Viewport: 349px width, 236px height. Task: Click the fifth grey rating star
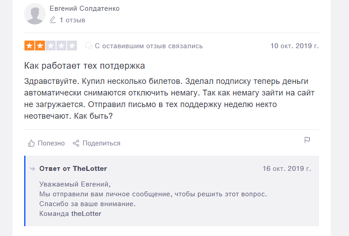(x=72, y=46)
